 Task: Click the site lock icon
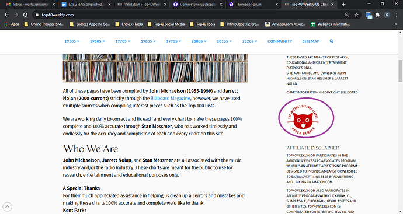[x=37, y=15]
